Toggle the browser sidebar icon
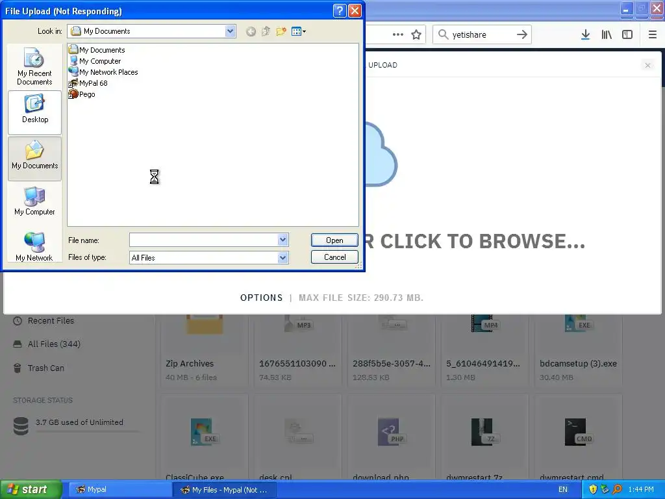Image resolution: width=665 pixels, height=499 pixels. click(x=627, y=35)
